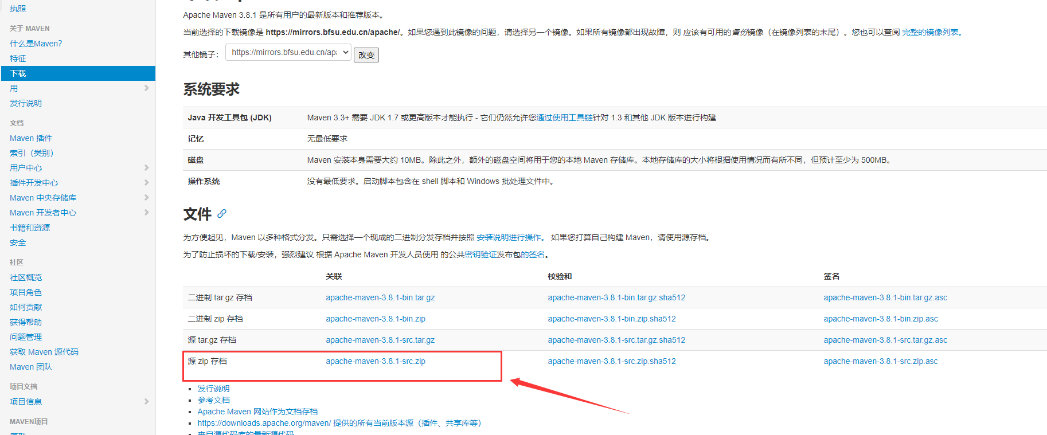Click the 通过使用工具链 link

[564, 117]
